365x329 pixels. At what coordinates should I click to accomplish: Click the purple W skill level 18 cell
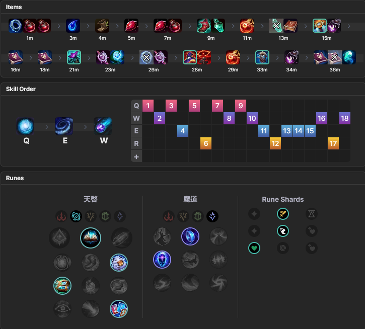click(x=345, y=118)
